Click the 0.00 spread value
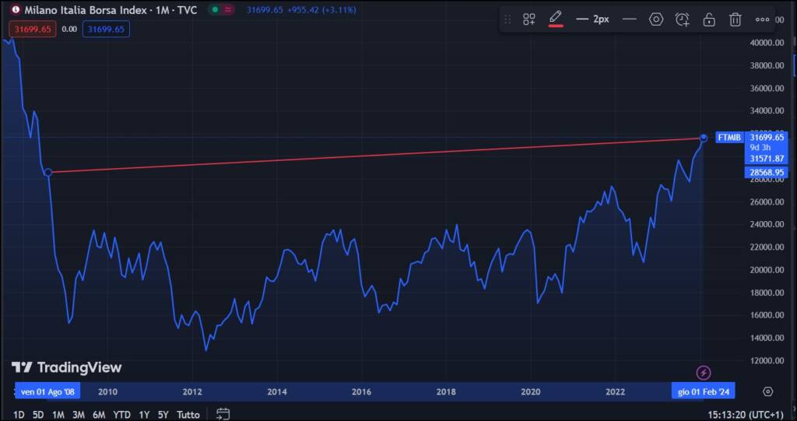This screenshot has width=797, height=421. [x=69, y=29]
